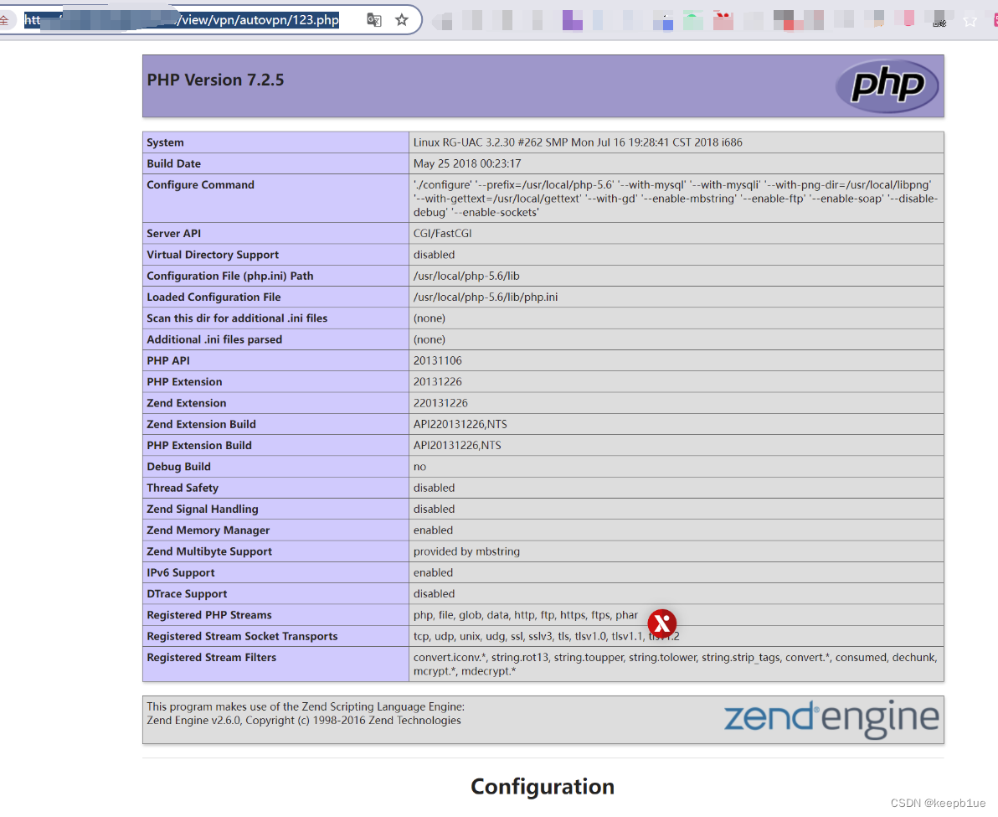
Task: Open the PHP logo link in header
Action: (x=887, y=86)
